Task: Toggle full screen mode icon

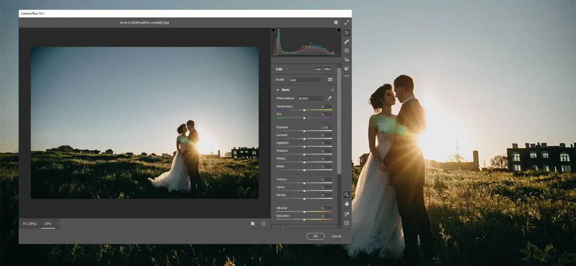Action: coord(346,22)
